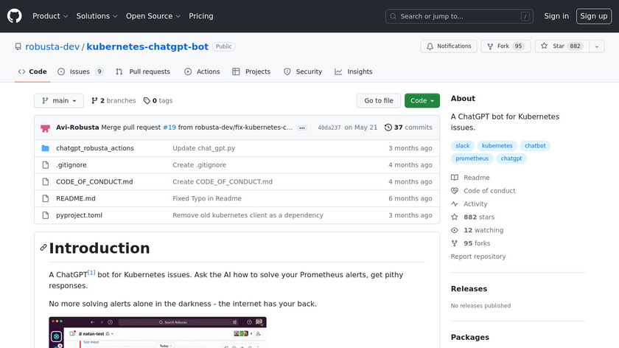Open the kubernetes-chatgpt-bot repository link
Screen dimensions: 619x348
click(147, 46)
